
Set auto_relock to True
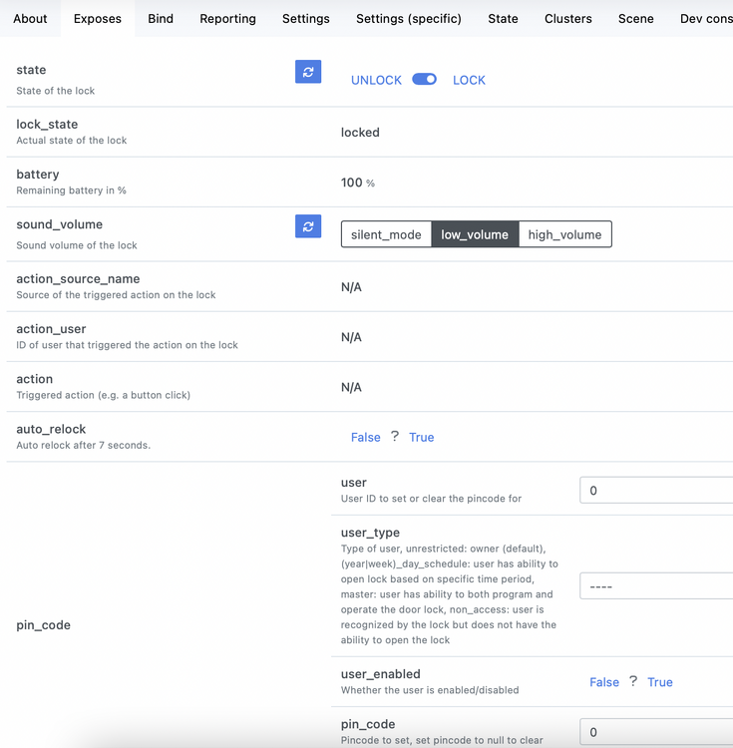tap(421, 437)
